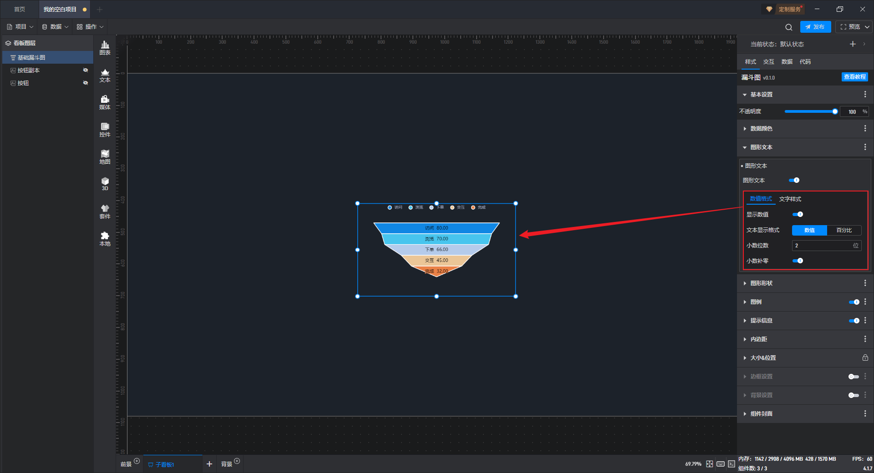The width and height of the screenshot is (874, 473).
Task: Enable the 背景设置 background switch
Action: point(854,395)
